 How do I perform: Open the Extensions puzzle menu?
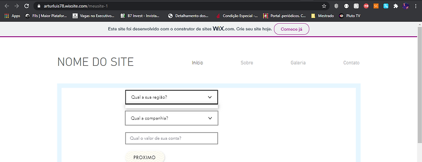[x=396, y=6]
